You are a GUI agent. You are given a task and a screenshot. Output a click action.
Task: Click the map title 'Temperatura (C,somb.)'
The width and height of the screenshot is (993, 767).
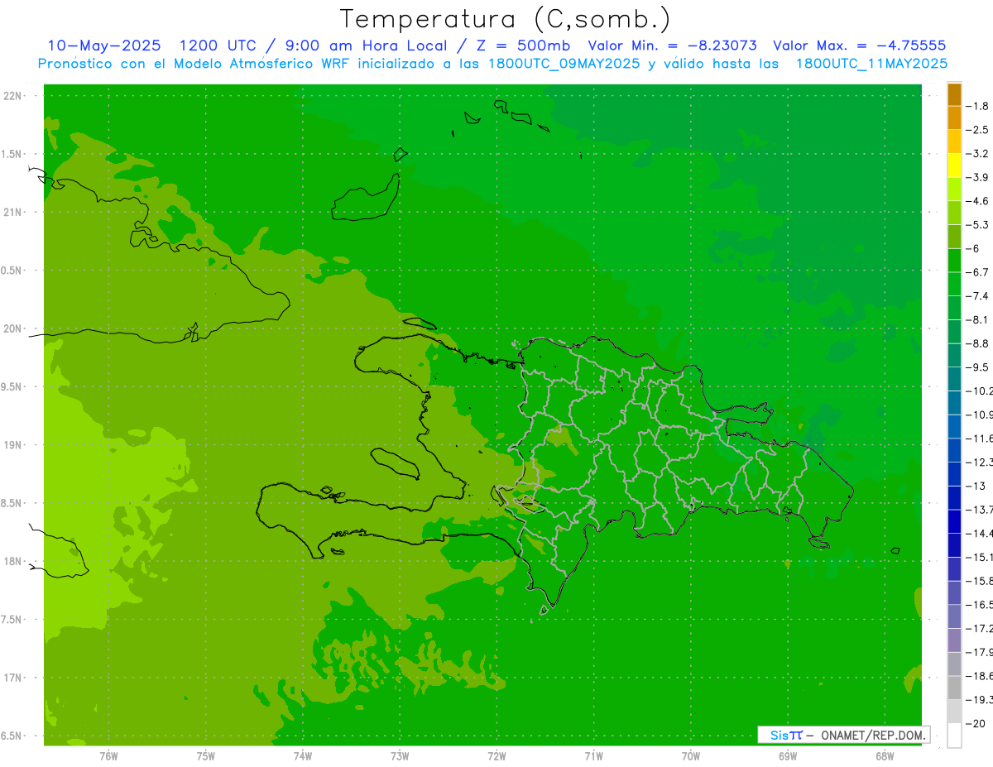point(506,19)
